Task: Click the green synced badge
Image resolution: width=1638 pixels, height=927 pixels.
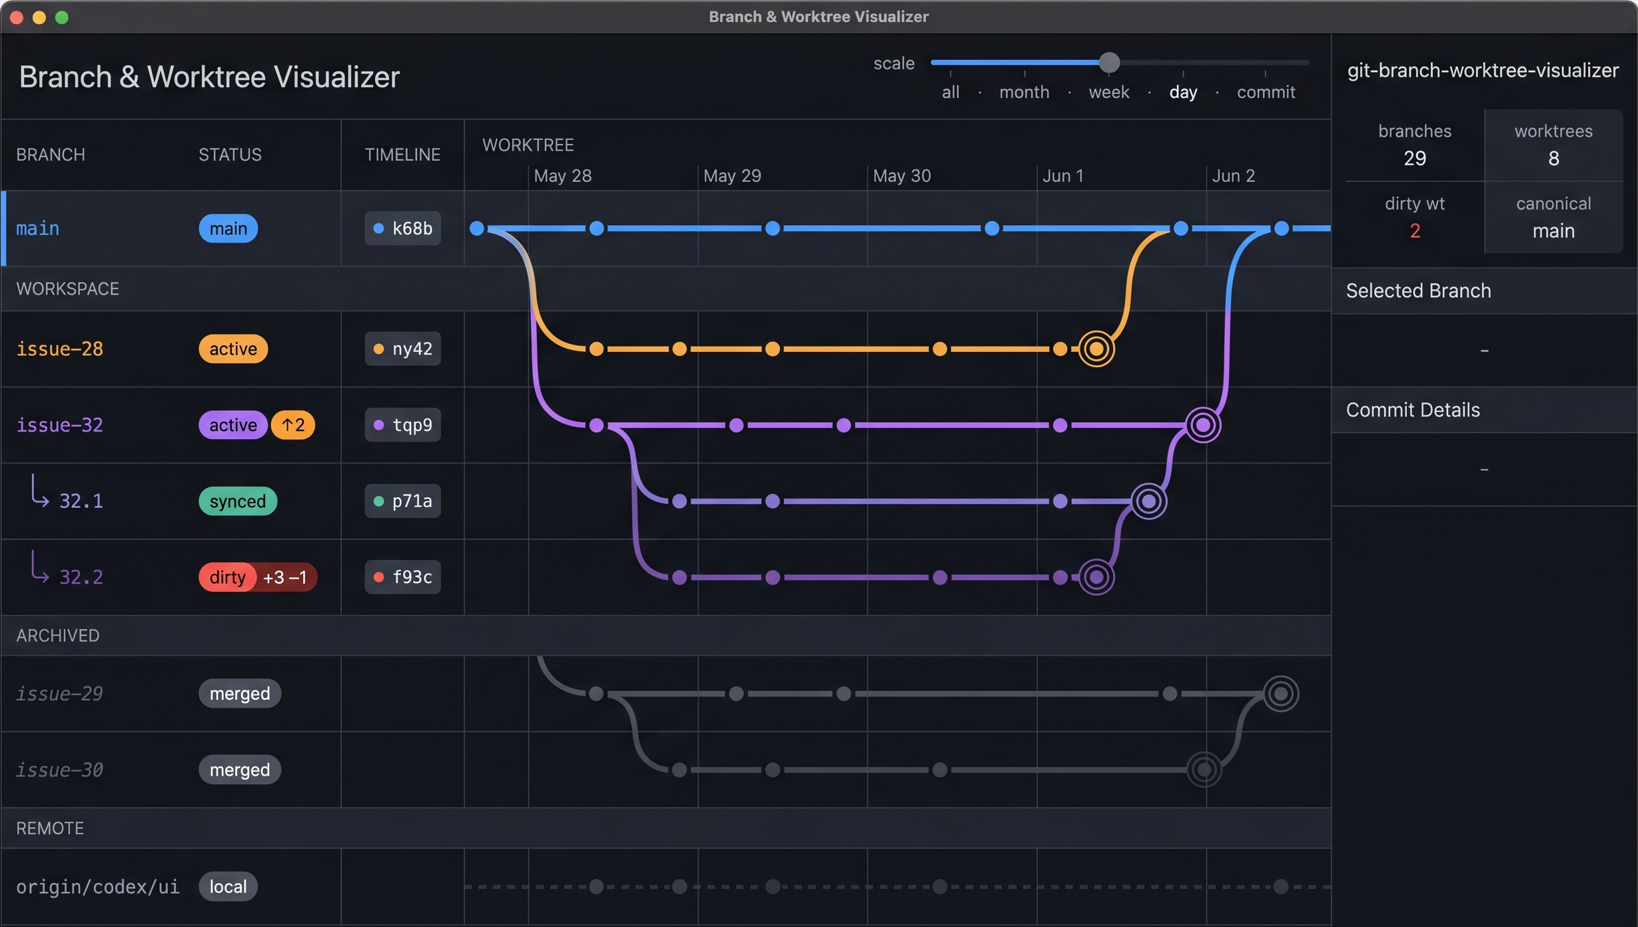Action: tap(238, 501)
